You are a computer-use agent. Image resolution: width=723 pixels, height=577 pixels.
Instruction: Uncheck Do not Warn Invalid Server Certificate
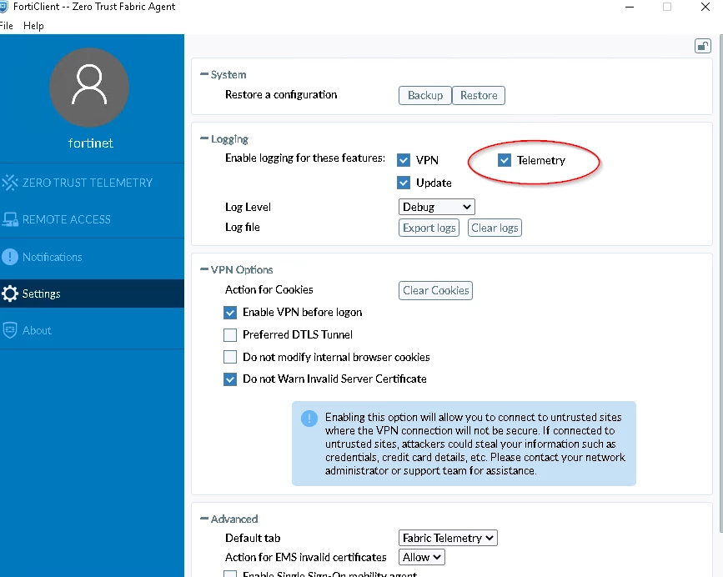[x=230, y=379]
